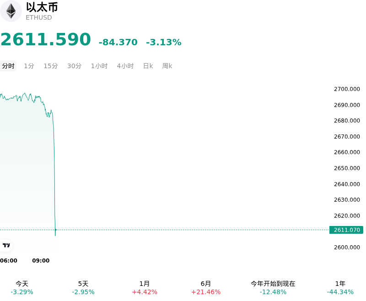Select the 1年 -44.34% performance range
This screenshot has height=301, width=366.
[340, 288]
